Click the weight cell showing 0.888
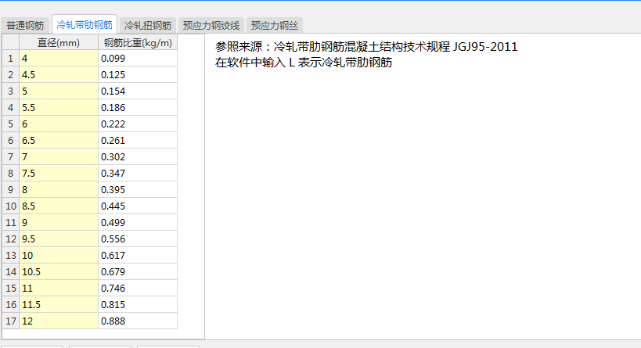 coord(138,321)
